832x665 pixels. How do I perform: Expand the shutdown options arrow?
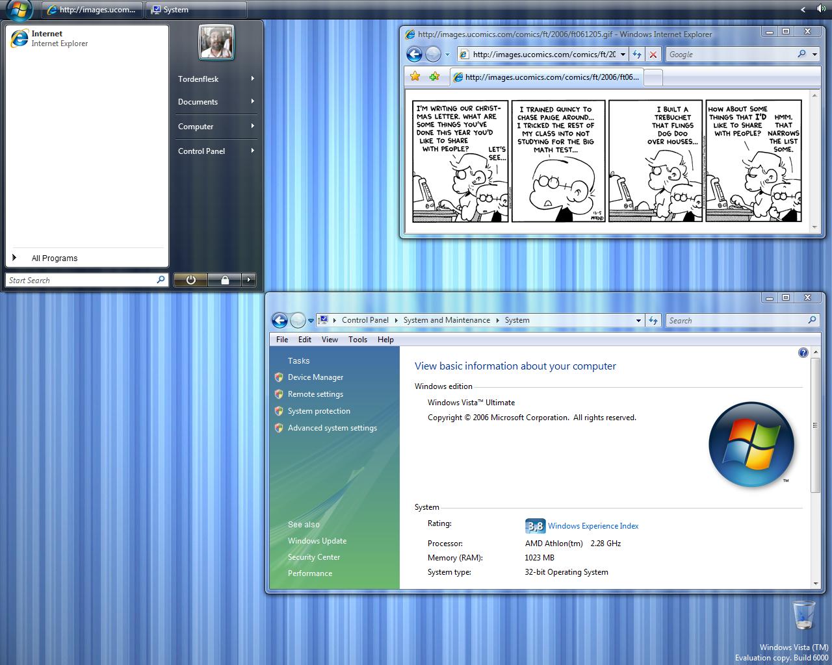[249, 280]
